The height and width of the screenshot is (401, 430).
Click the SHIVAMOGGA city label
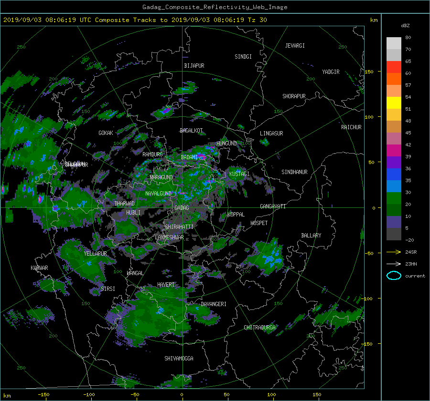(x=179, y=359)
